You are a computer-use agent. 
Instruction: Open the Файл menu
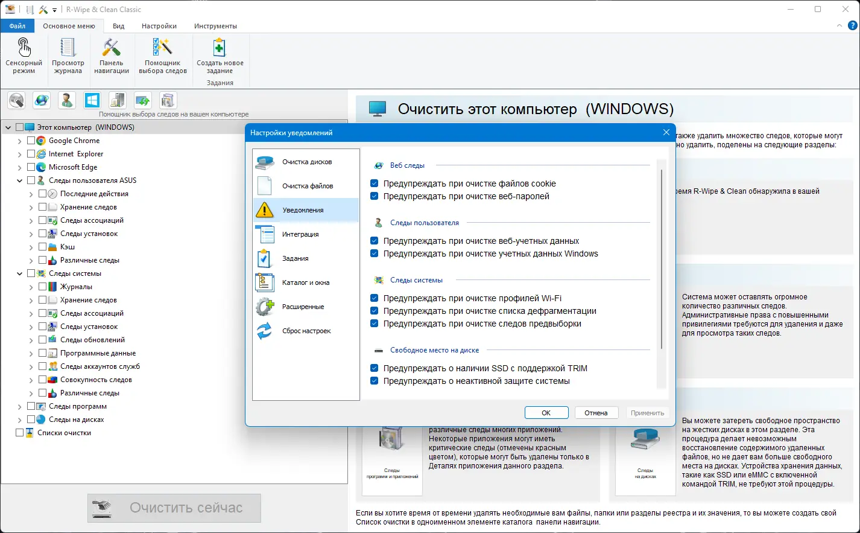pyautogui.click(x=17, y=26)
